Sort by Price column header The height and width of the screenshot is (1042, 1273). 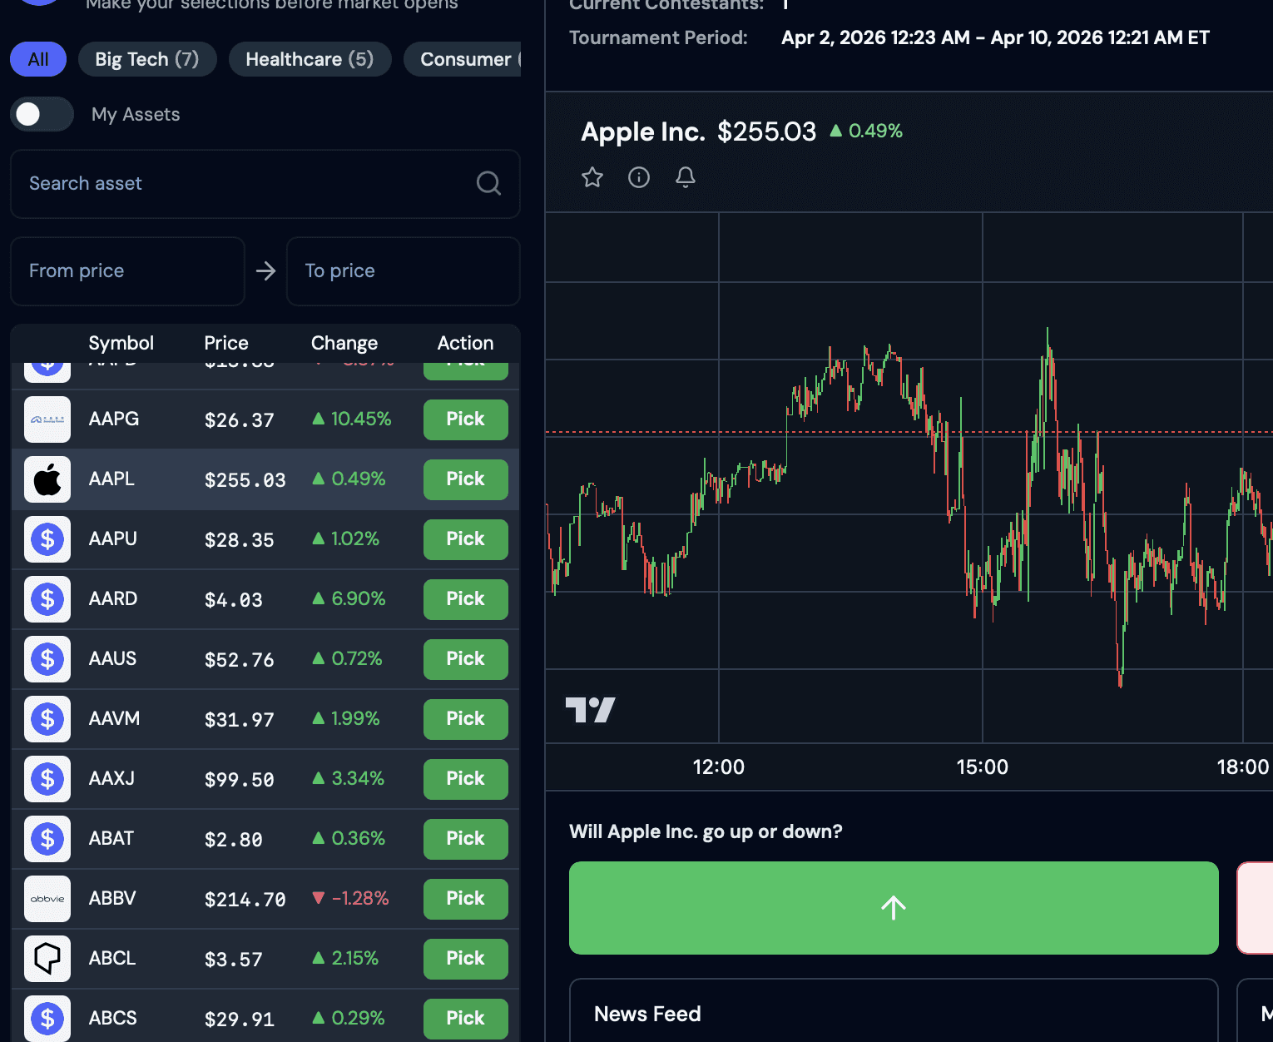pos(226,343)
